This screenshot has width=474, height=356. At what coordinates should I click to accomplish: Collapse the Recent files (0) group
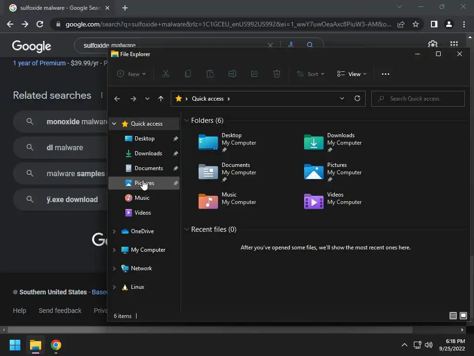187,229
